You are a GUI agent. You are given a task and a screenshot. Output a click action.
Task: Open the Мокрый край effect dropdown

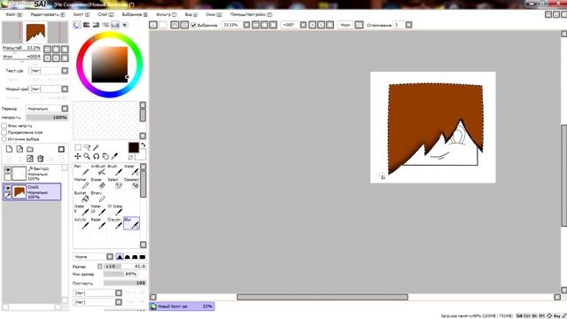point(65,89)
